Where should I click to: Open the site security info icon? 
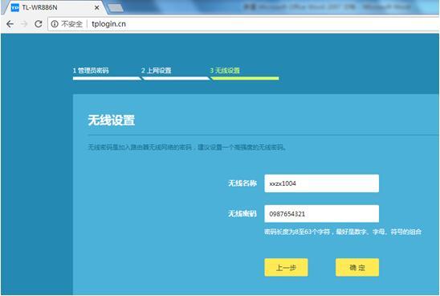click(x=55, y=24)
